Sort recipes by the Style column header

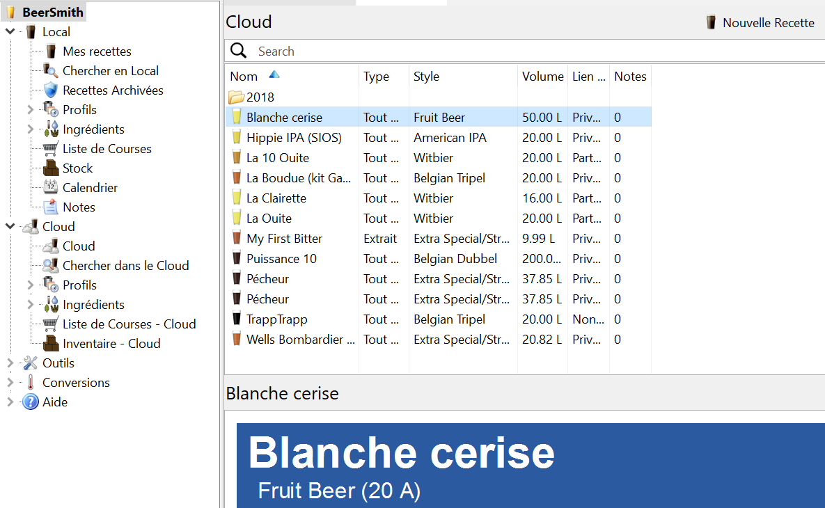coord(426,77)
